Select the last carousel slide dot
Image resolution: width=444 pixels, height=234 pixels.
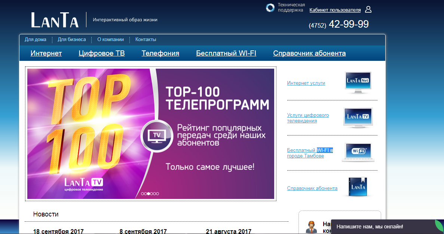(x=157, y=194)
